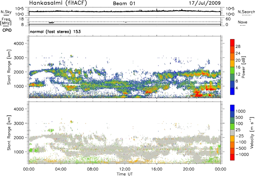Click the "-1000" tick on the Velocity colorbar
This screenshot has height=176, width=255.
tap(242, 154)
